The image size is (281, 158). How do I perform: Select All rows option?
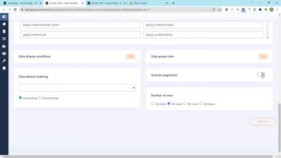coord(201,104)
